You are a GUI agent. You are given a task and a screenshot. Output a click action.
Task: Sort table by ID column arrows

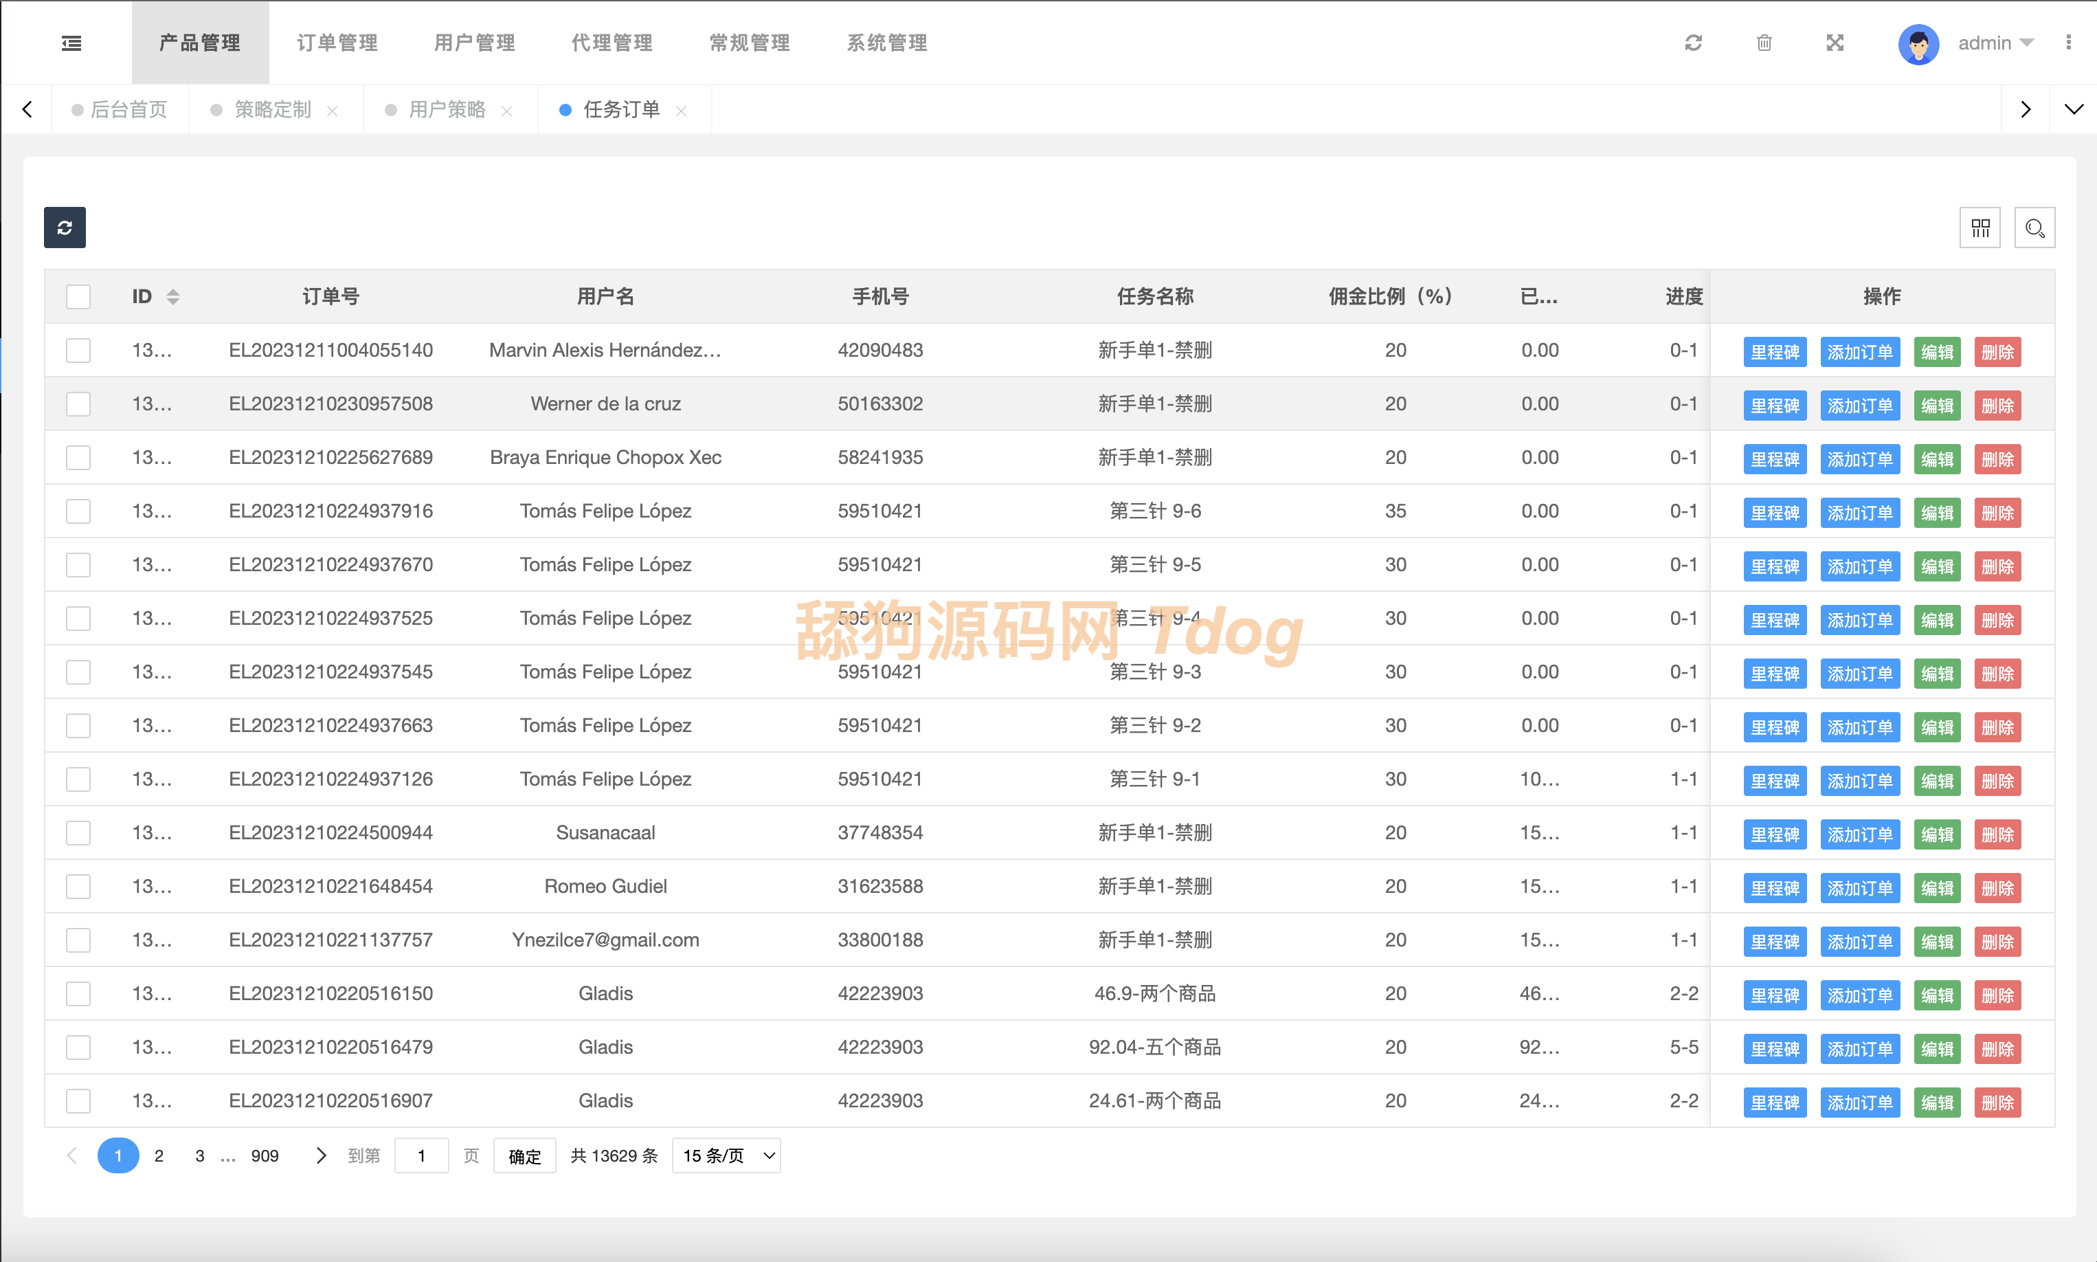pyautogui.click(x=172, y=297)
